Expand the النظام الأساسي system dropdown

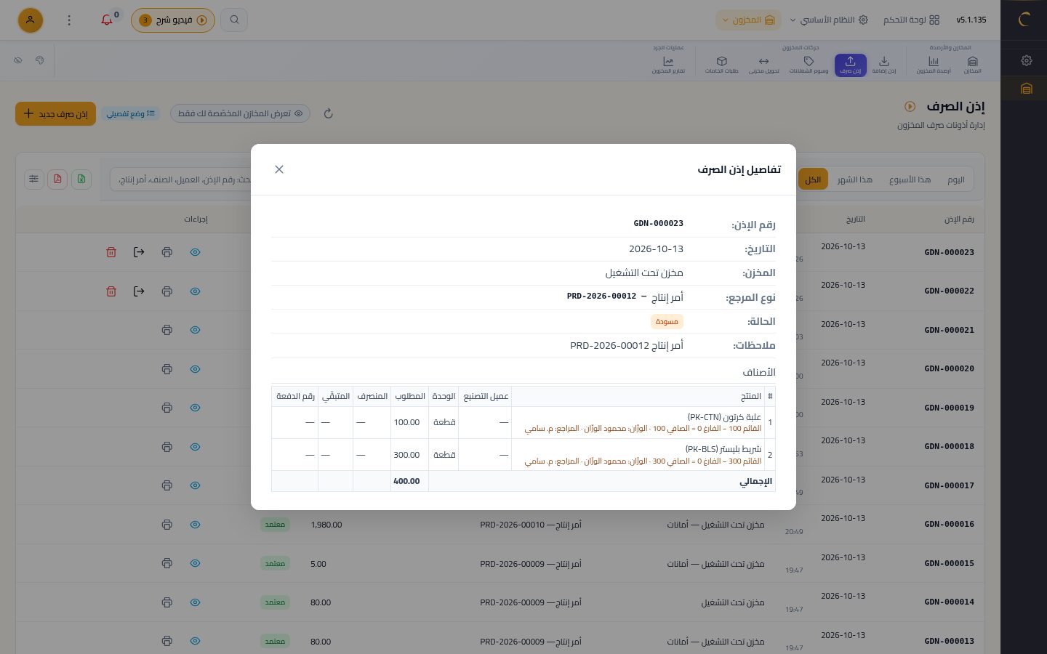[829, 20]
